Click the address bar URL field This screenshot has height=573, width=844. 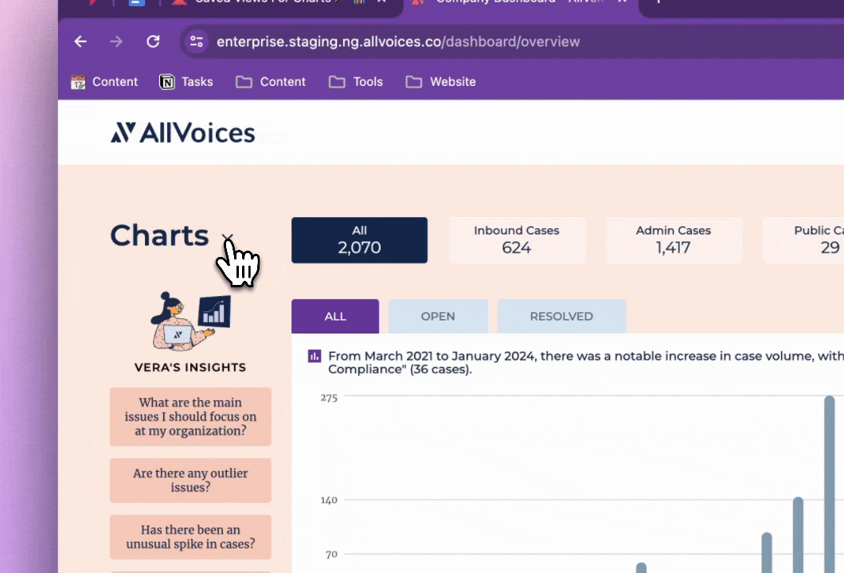398,41
